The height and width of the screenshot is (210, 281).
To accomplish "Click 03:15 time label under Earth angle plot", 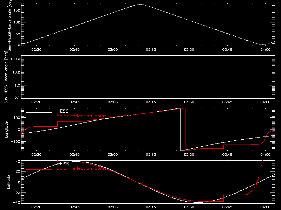I will pyautogui.click(x=151, y=49).
